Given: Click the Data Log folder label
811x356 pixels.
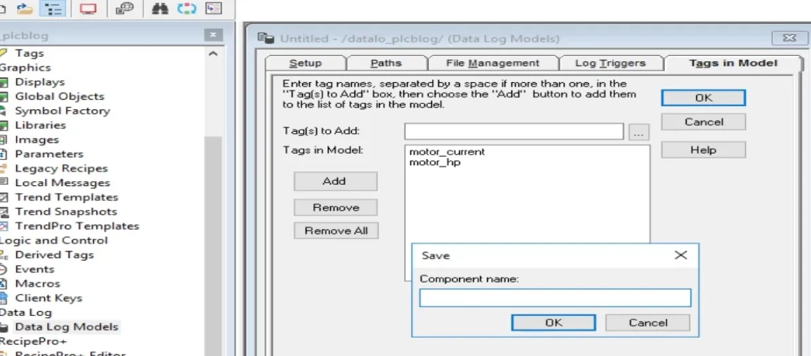Looking at the screenshot, I should click(x=26, y=313).
